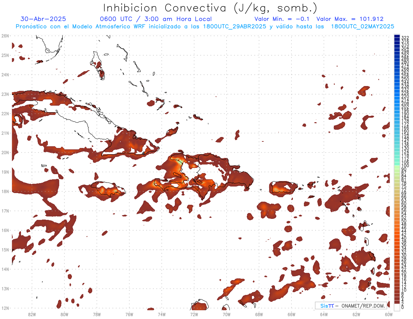Click the 70W longitude label
Image resolution: width=413 pixels, height=319 pixels.
226,314
